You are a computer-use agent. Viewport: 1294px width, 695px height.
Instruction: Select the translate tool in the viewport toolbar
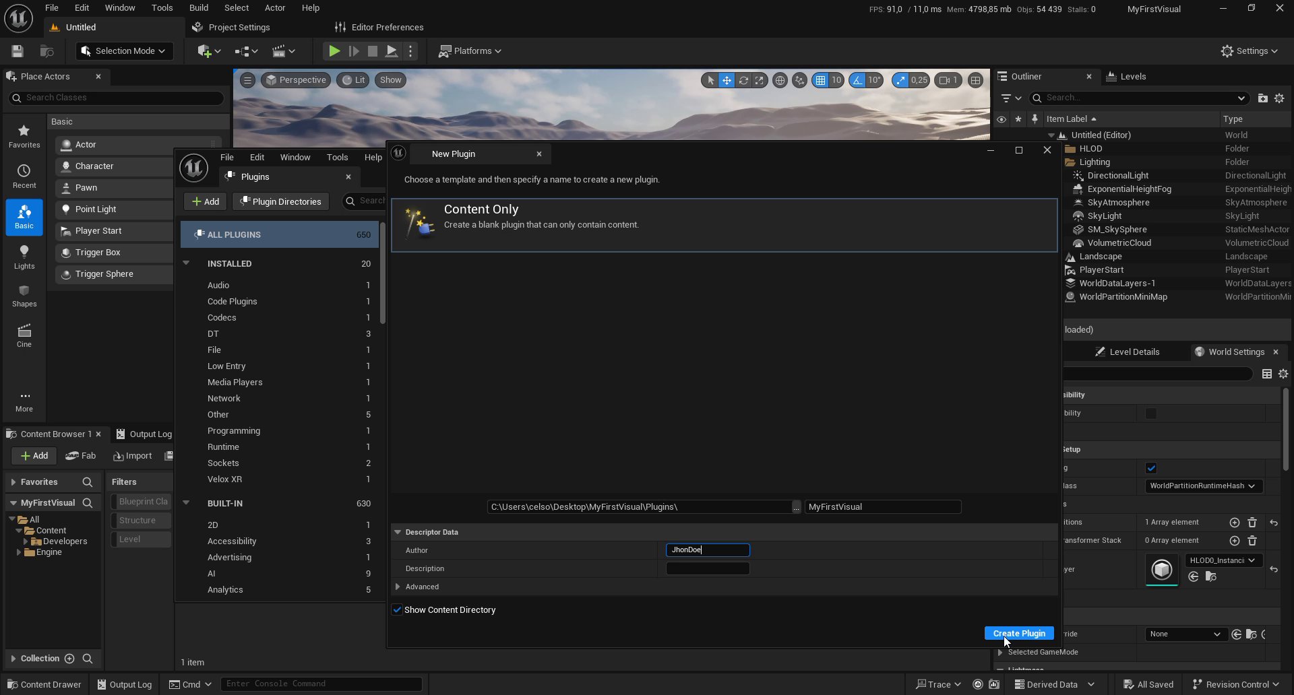click(x=727, y=80)
